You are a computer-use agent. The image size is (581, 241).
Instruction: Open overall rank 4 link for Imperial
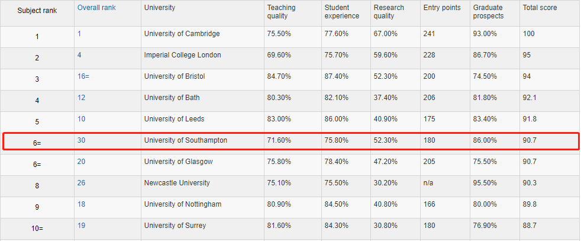[79, 55]
